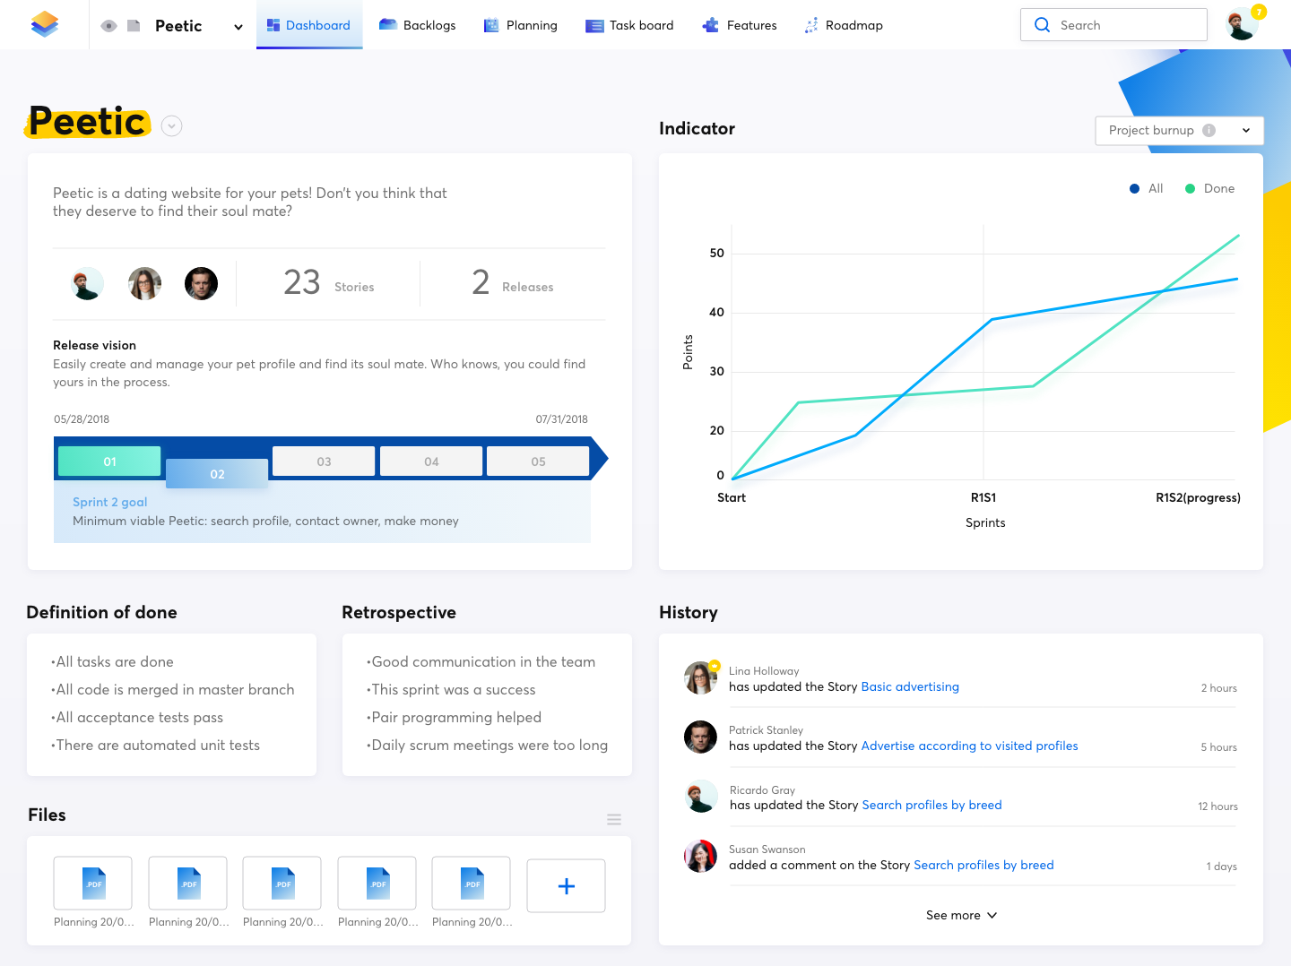Click the second team member avatar with glasses
The image size is (1291, 966).
pos(144,283)
